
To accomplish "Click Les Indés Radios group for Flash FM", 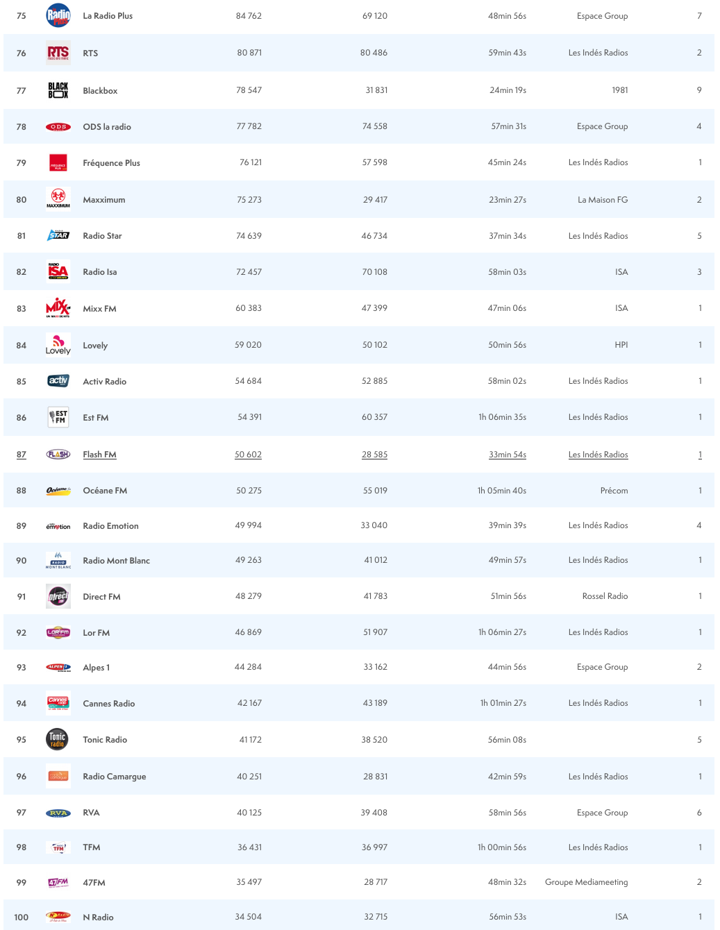I will tap(598, 455).
